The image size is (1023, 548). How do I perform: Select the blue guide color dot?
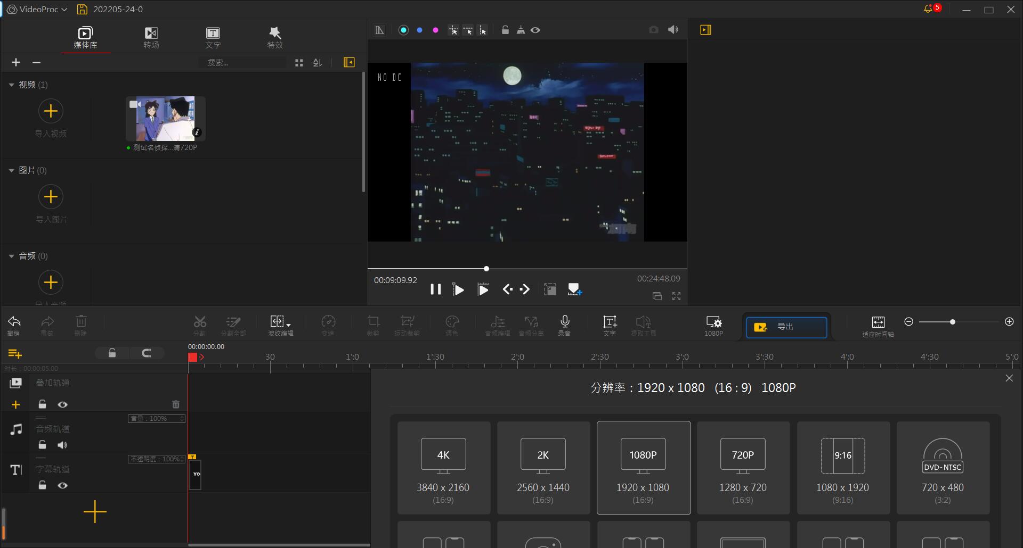coord(419,30)
